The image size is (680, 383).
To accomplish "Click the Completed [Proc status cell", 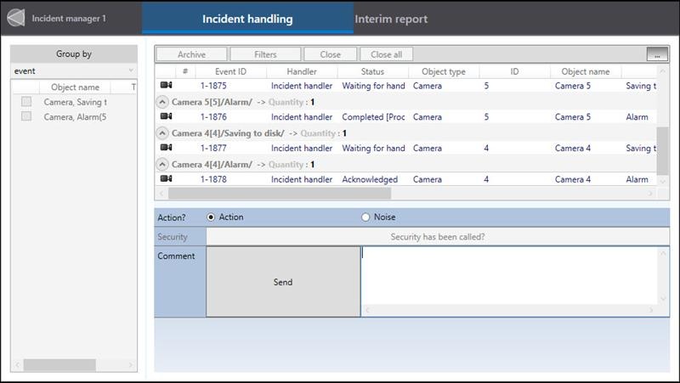I will (x=373, y=116).
